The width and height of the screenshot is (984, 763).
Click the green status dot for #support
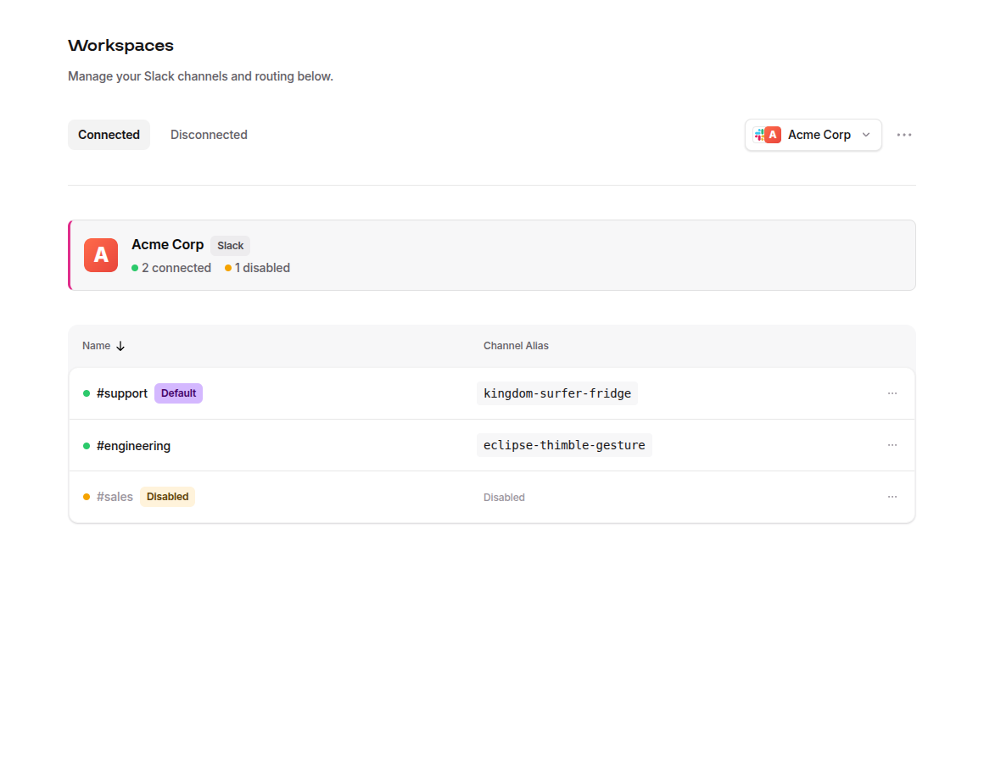tap(87, 393)
